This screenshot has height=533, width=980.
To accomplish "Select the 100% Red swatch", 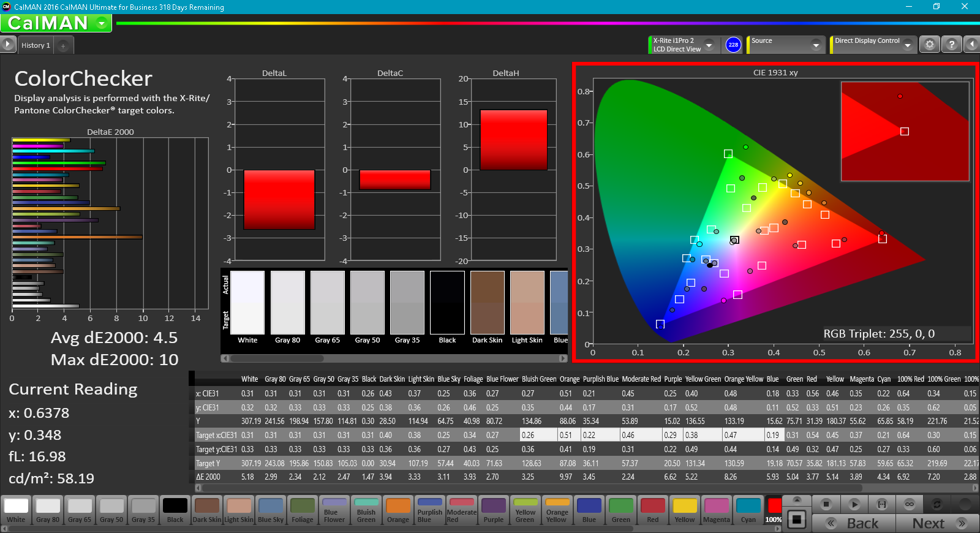I will (x=774, y=510).
